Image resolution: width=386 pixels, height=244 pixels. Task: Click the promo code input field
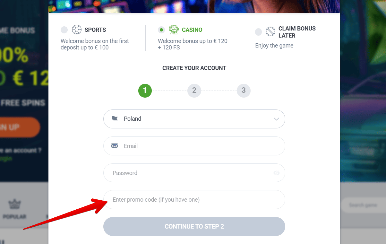(194, 199)
